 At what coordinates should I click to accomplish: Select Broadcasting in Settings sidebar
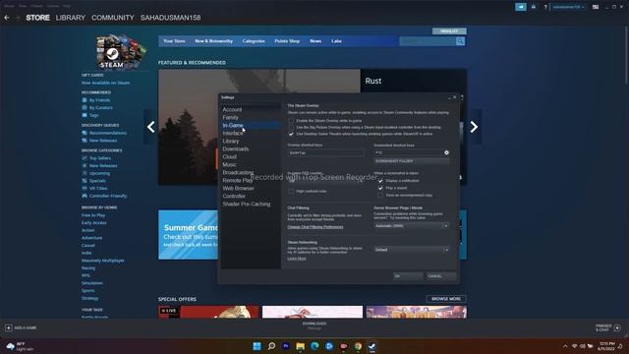pos(238,173)
